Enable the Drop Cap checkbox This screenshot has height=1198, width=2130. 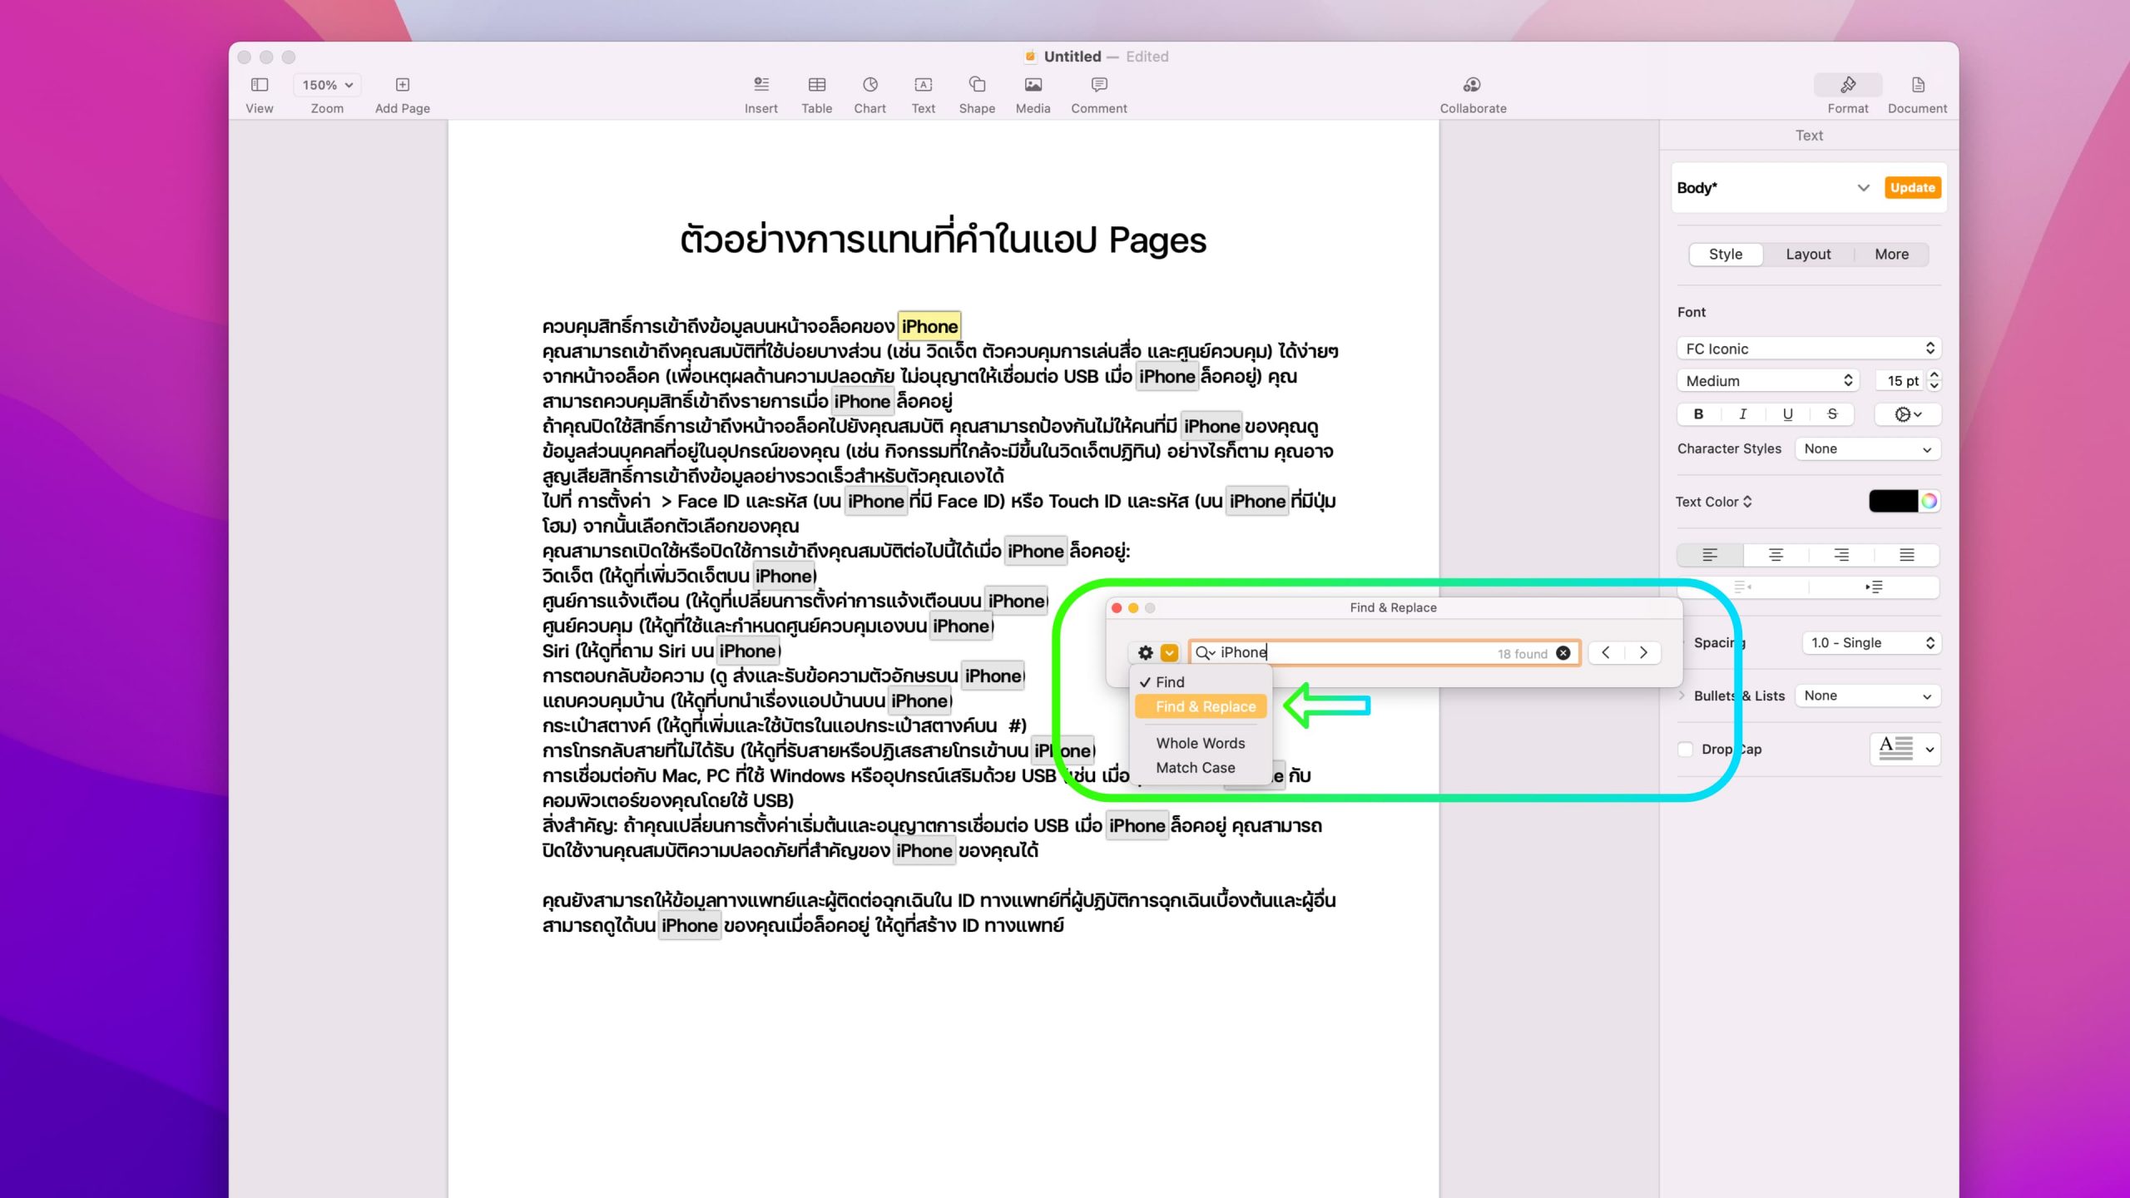(x=1686, y=749)
